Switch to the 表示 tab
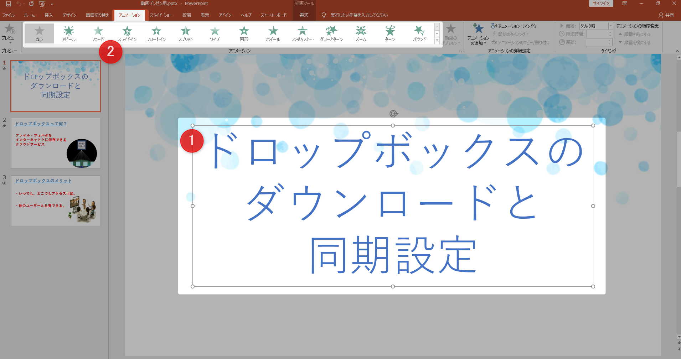The height and width of the screenshot is (359, 681). click(x=205, y=15)
